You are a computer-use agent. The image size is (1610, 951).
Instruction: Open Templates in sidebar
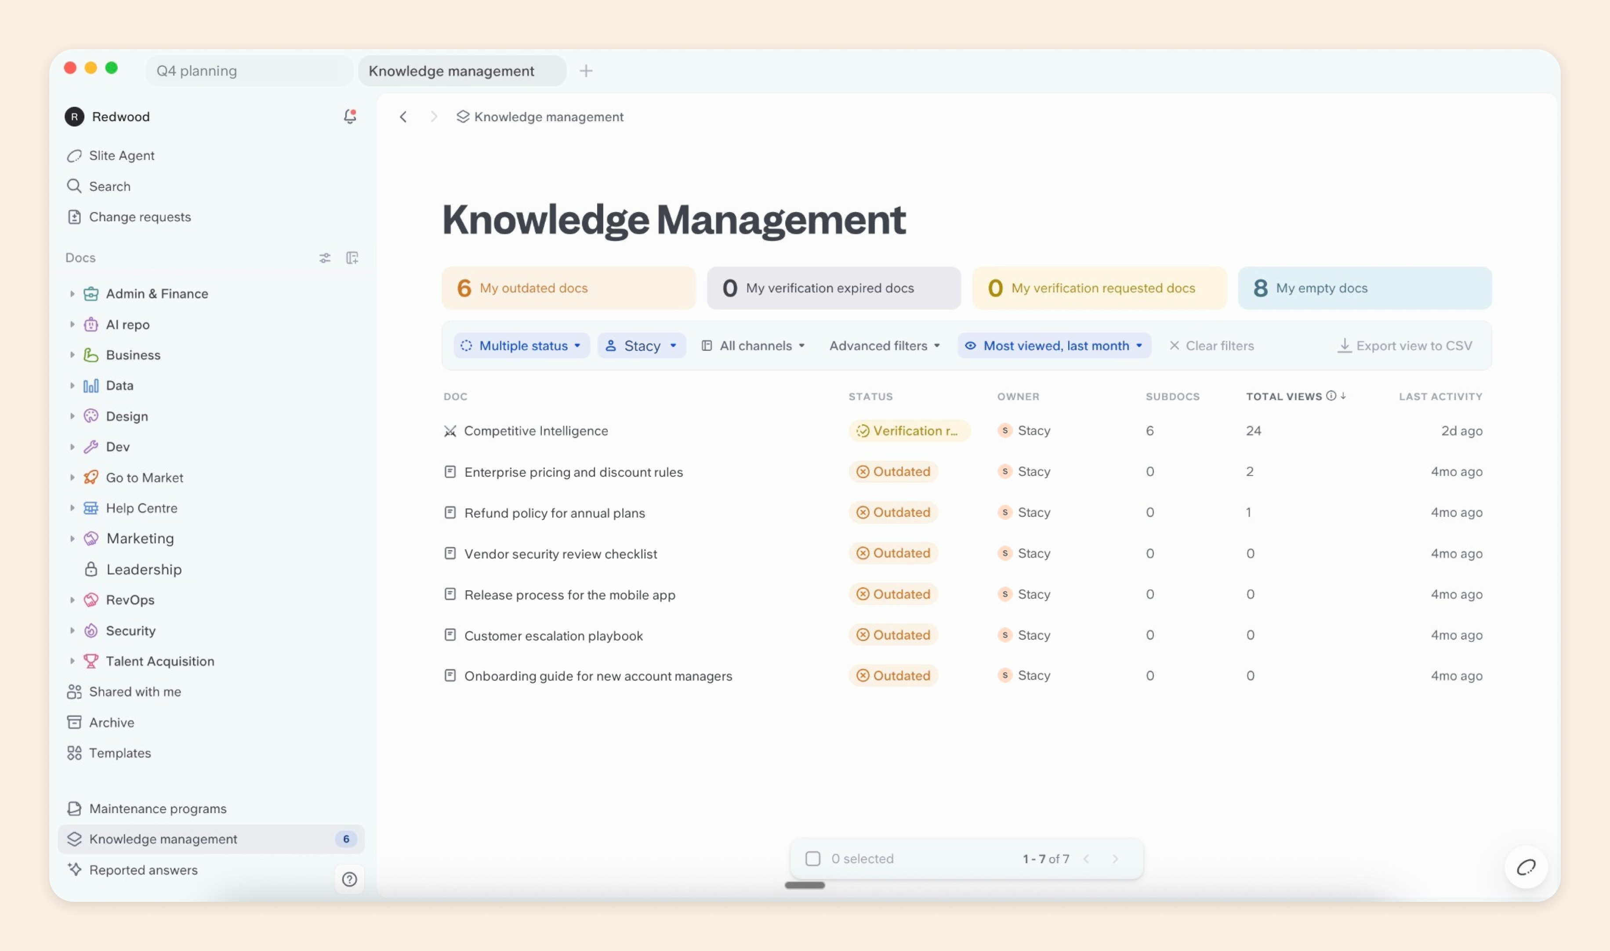point(109,753)
